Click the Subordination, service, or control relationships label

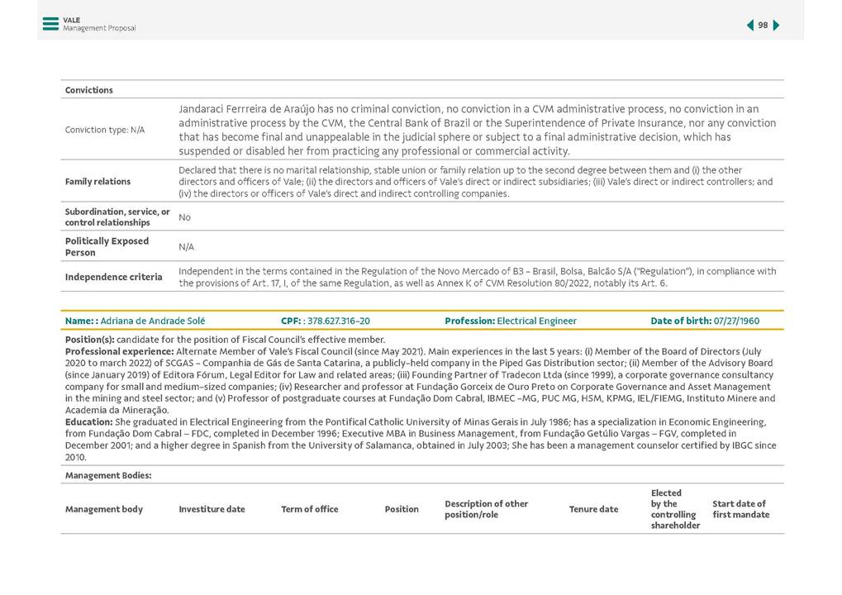tap(117, 217)
